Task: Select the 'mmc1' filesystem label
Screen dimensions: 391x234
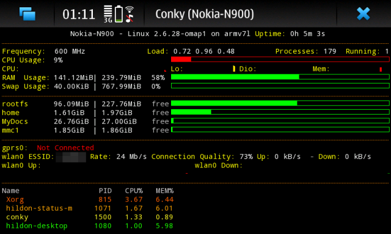Action: pyautogui.click(x=10, y=130)
